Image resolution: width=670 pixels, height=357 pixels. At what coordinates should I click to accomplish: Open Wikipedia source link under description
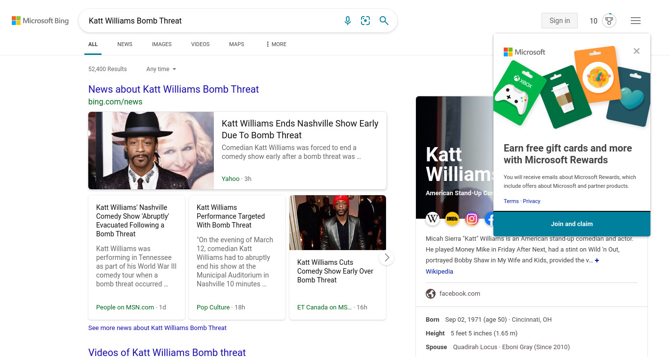(x=439, y=271)
